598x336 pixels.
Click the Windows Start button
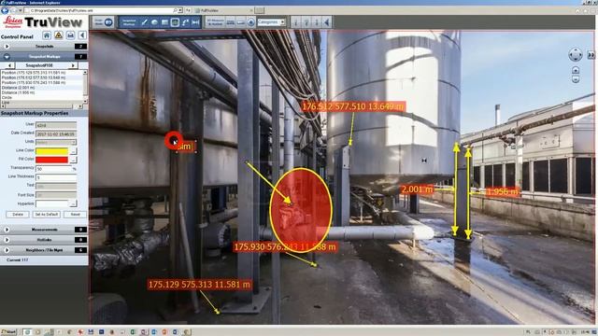click(8, 332)
